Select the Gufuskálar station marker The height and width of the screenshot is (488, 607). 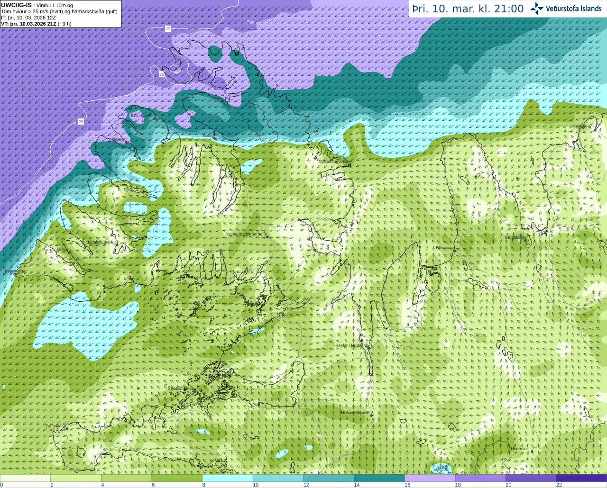[67, 428]
